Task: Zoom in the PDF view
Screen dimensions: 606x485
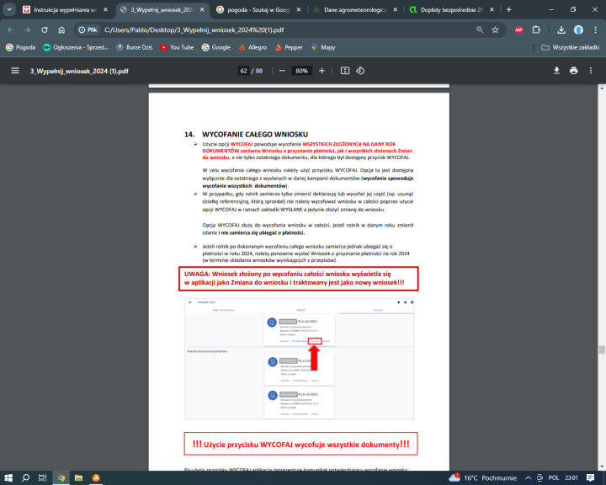Action: (322, 71)
